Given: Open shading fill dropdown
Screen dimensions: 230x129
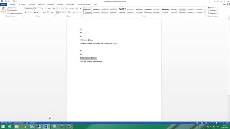Looking at the screenshot, I should click(x=76, y=13).
